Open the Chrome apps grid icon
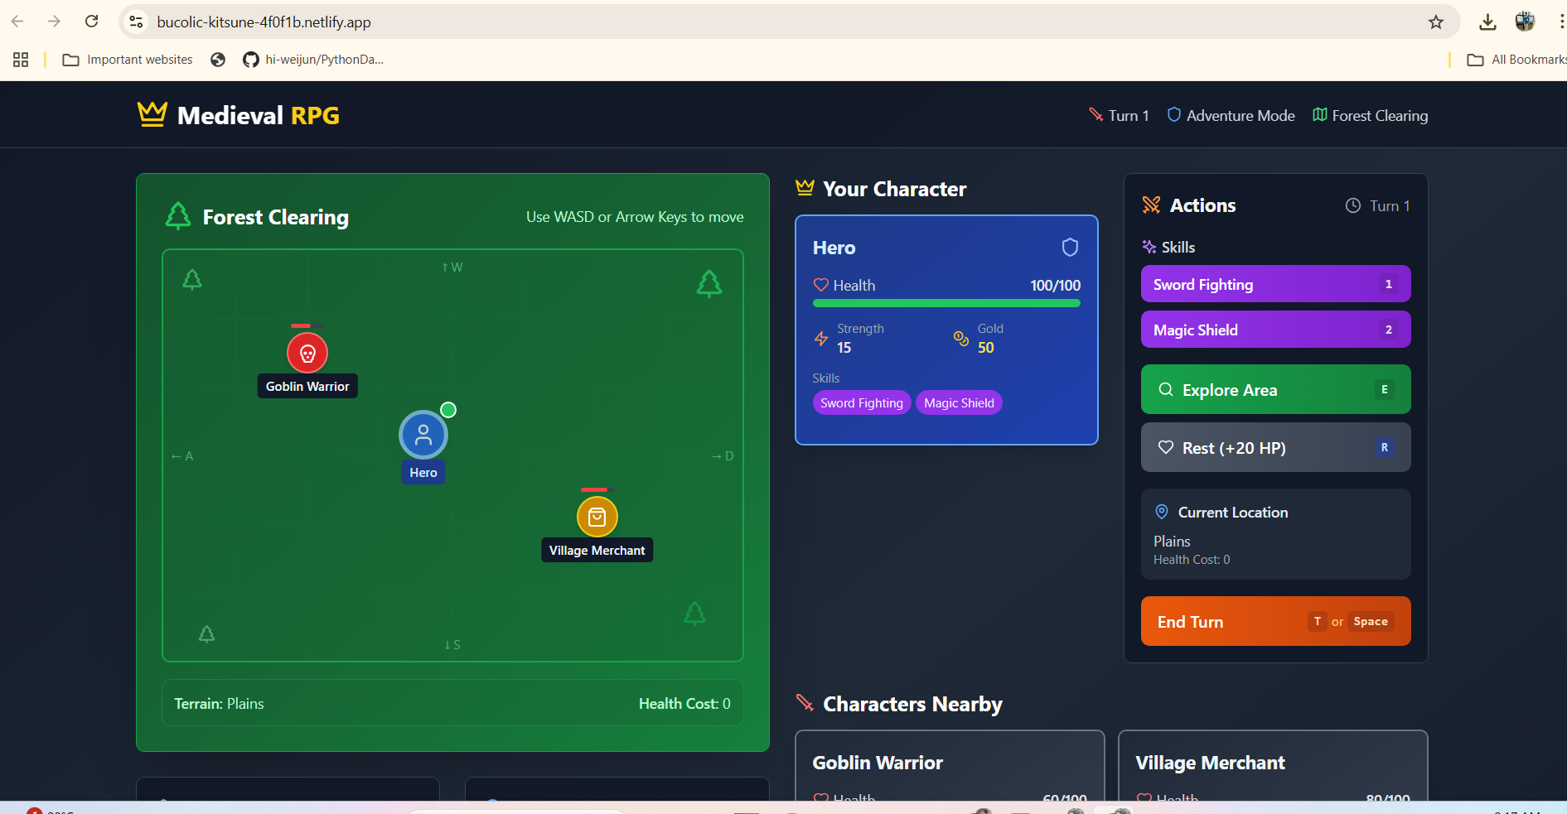The image size is (1567, 814). pos(21,60)
